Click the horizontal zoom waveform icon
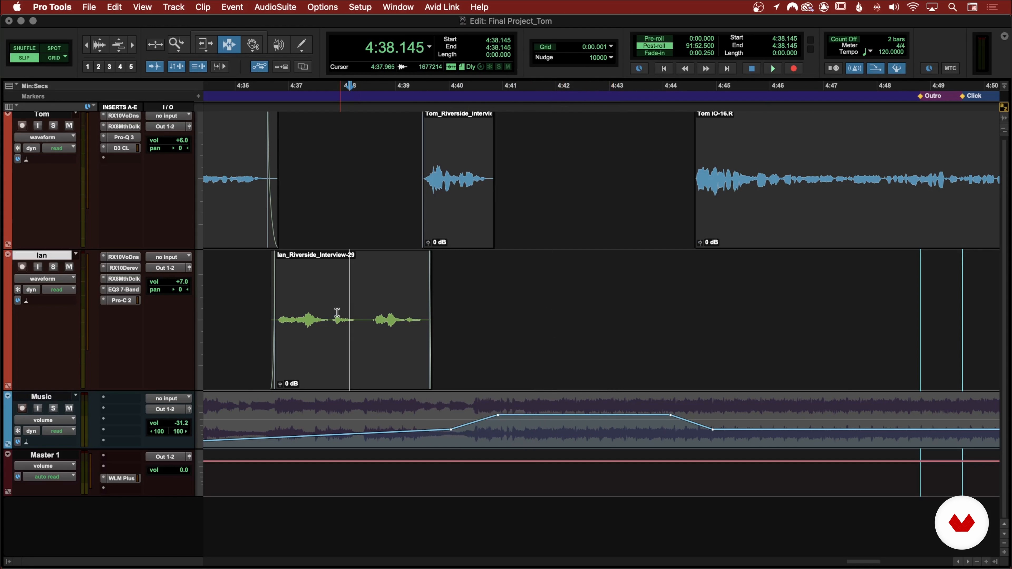The width and height of the screenshot is (1012, 569). (99, 45)
